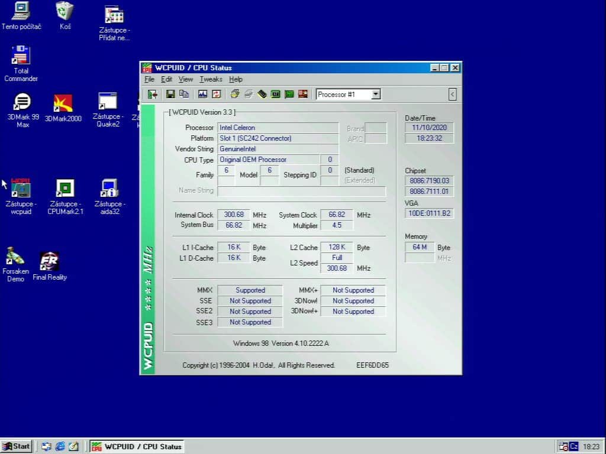Screen dimensions: 606x454
Task: Click the Processor field showing Intel Celeron
Action: [278, 128]
